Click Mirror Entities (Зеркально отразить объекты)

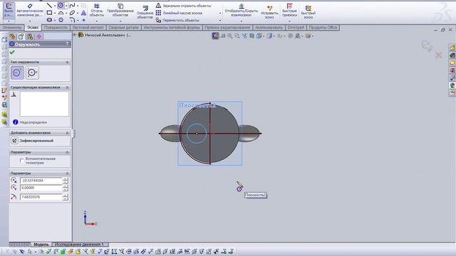[x=183, y=6]
